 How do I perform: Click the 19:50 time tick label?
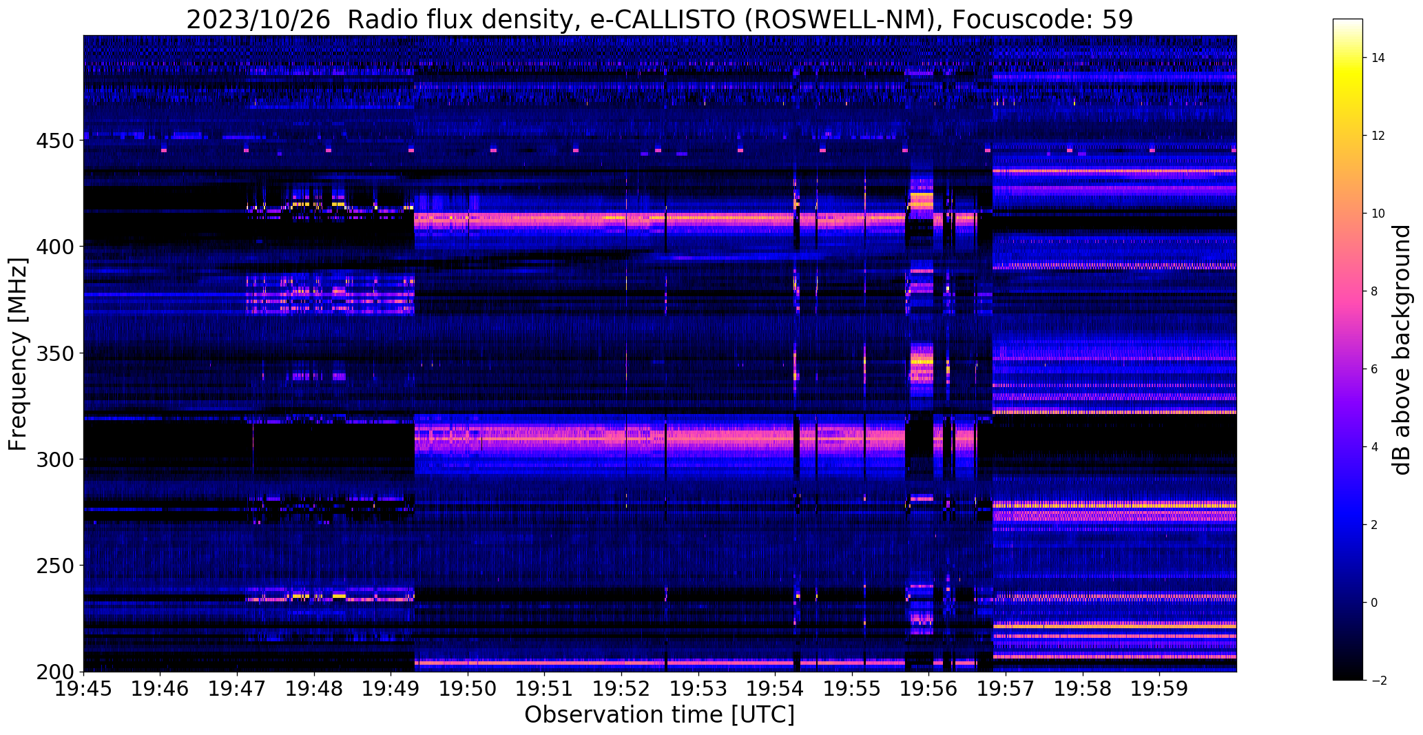pos(468,688)
